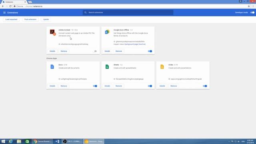Viewport: 256px width, 144px height.
Task: Open the Chrome three-dot menu
Action: pyautogui.click(x=253, y=6)
